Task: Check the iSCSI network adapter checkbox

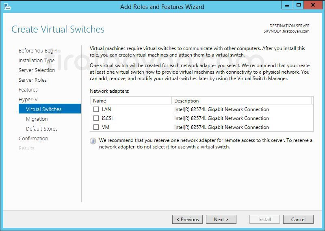Action: pos(96,118)
